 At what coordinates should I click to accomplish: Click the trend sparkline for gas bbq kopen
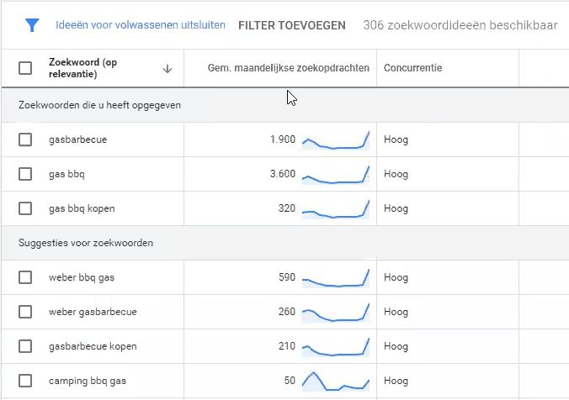[x=336, y=208]
